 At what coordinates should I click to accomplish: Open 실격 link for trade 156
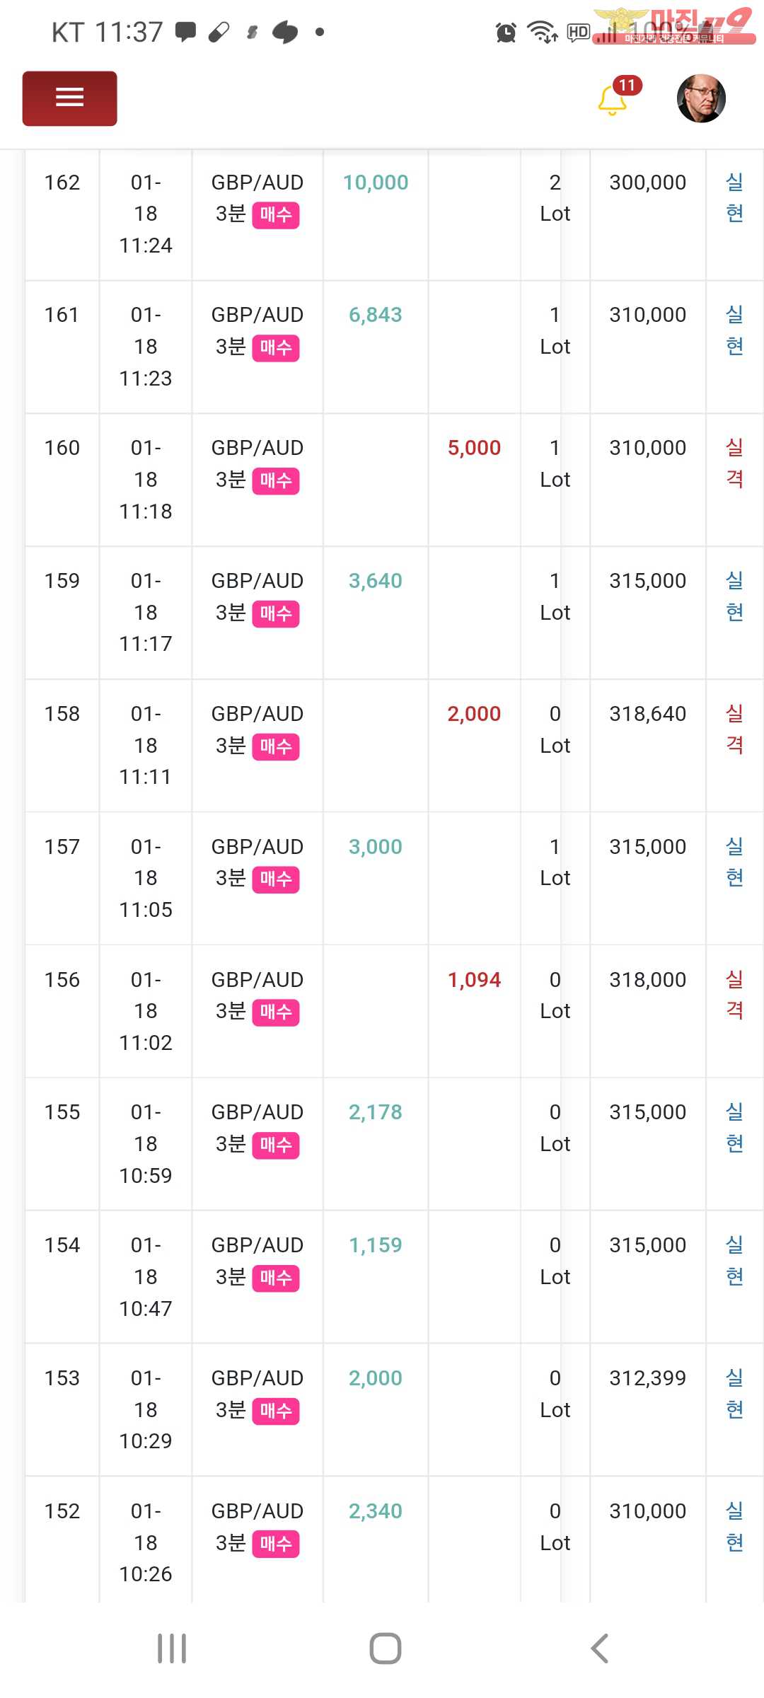click(x=734, y=995)
